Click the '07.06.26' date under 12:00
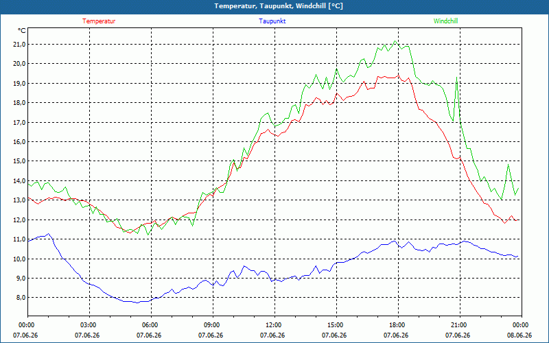The height and width of the screenshot is (343, 549). (272, 335)
